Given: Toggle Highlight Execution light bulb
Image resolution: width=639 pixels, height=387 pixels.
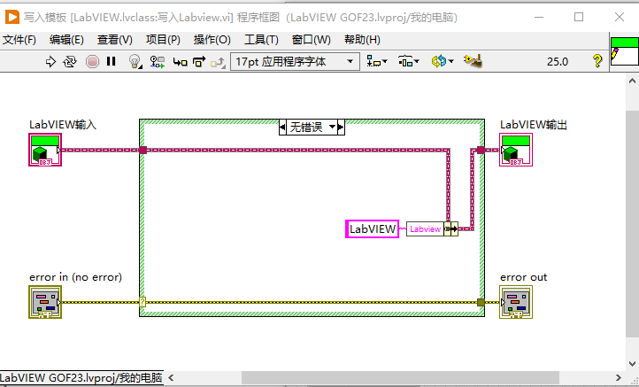Looking at the screenshot, I should pyautogui.click(x=135, y=62).
